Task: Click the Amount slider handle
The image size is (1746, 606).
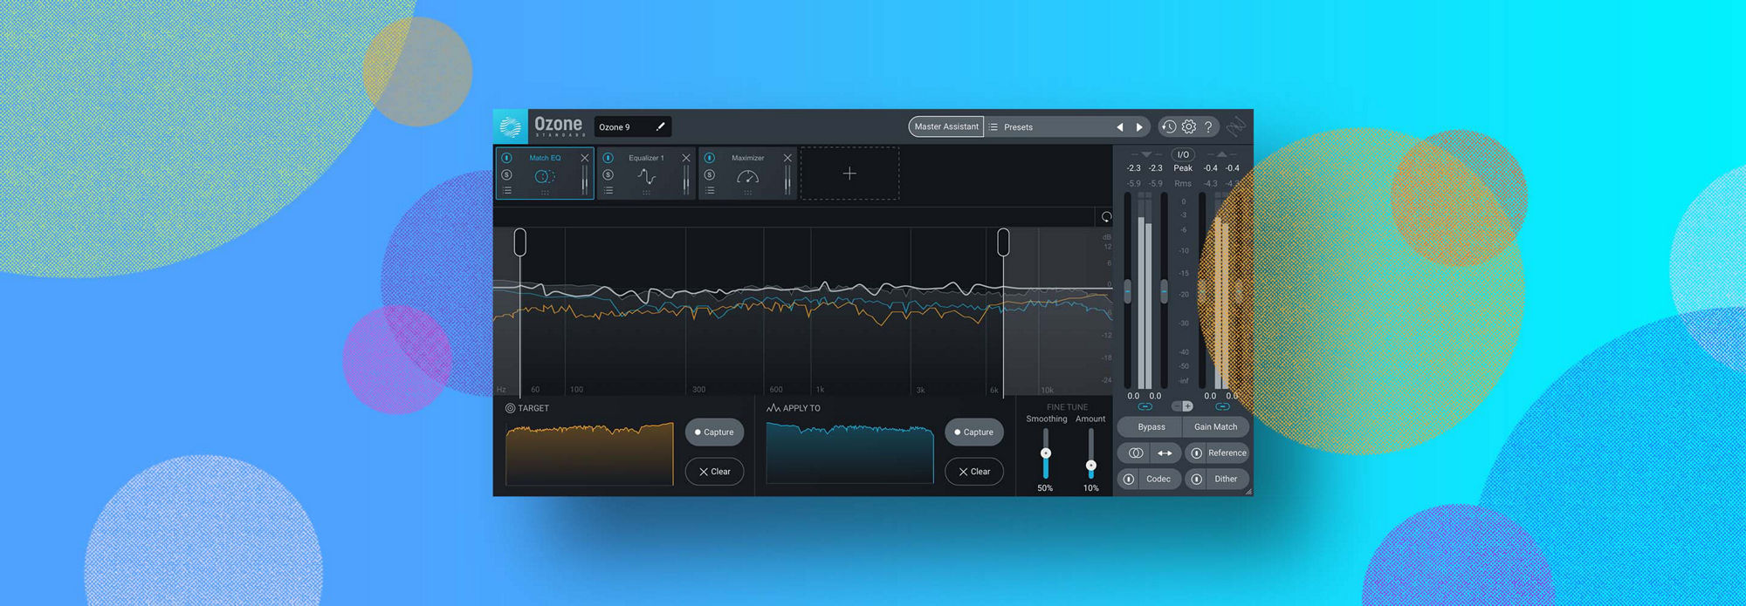Action: coord(1090,466)
